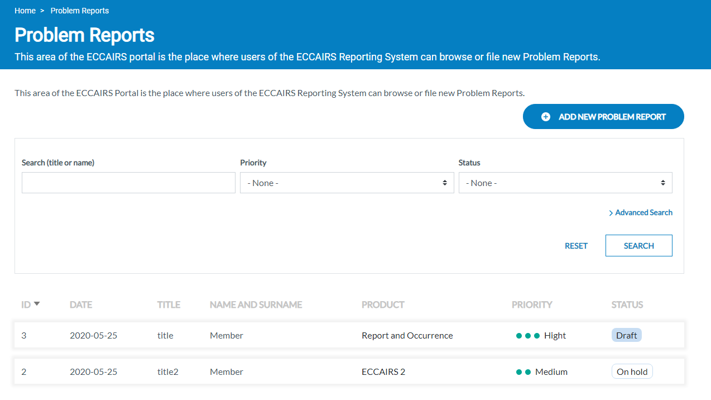Screen dimensions: 711x400
Task: Click the DATE column header
Action: pyautogui.click(x=81, y=304)
